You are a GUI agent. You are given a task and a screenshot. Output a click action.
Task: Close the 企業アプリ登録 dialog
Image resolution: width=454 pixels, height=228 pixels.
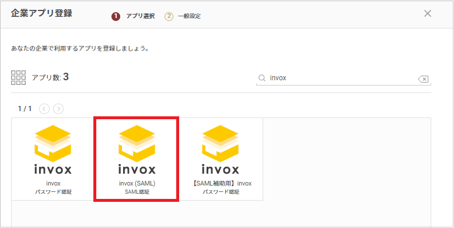click(428, 13)
